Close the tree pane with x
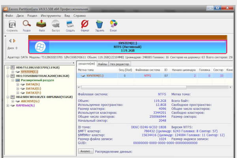Image resolution: width=237 pixels, height=158 pixels. (x=73, y=63)
